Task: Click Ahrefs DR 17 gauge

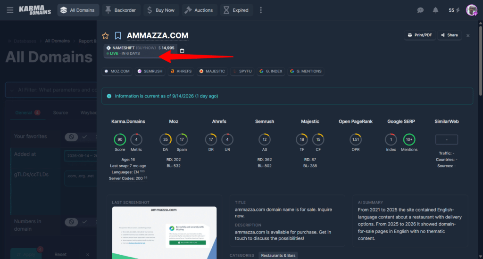Action: point(211,140)
